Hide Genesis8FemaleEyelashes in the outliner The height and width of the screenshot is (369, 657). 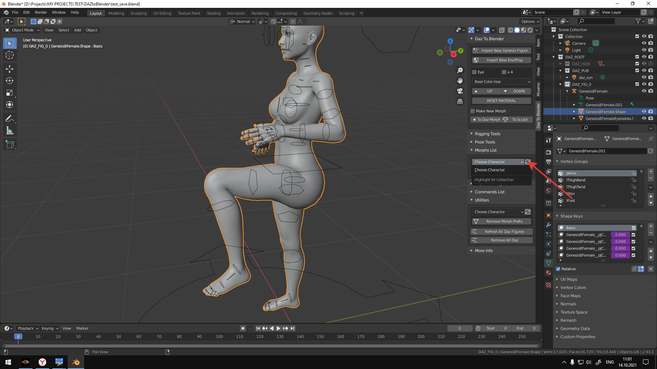[644, 119]
